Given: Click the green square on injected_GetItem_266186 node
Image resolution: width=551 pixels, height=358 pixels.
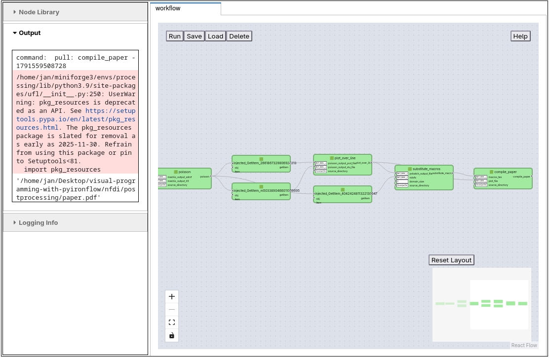Looking at the screenshot, I should [x=261, y=159].
